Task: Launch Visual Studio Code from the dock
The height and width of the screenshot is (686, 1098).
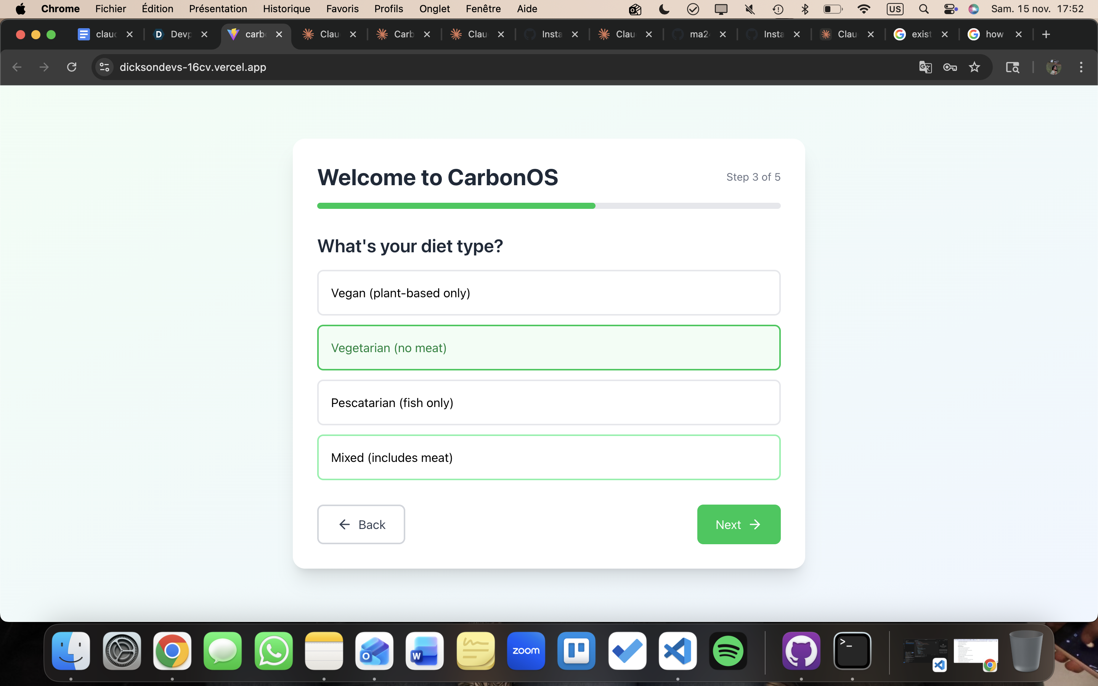Action: tap(677, 651)
